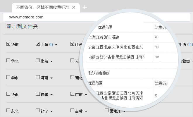Expand the 北京 dropdown arrow
This screenshot has height=117, width=193.
(51, 61)
